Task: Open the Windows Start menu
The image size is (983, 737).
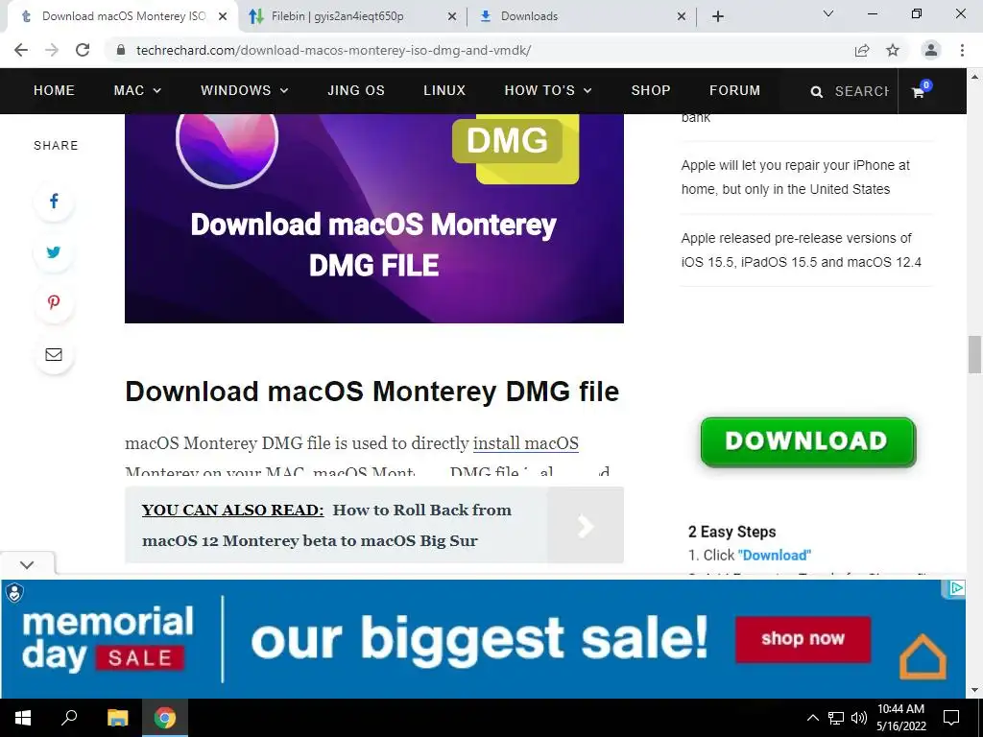Action: (23, 718)
